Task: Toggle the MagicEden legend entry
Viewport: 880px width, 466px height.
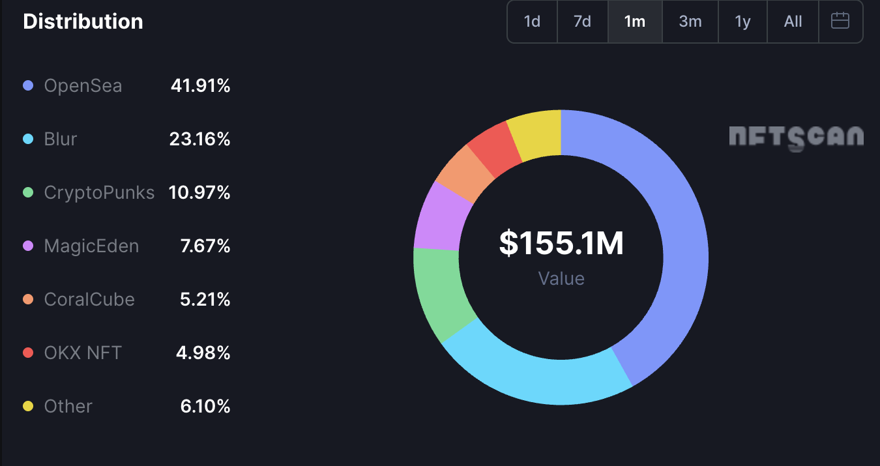Action: [x=91, y=246]
